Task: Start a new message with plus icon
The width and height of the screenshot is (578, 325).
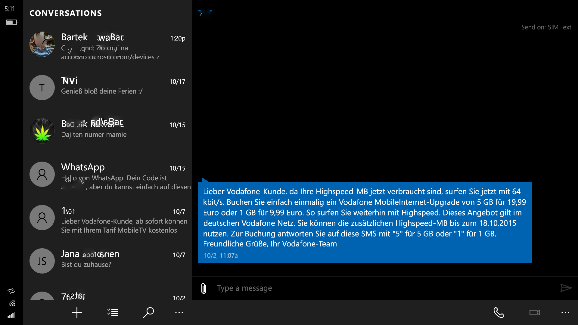Action: [x=77, y=312]
